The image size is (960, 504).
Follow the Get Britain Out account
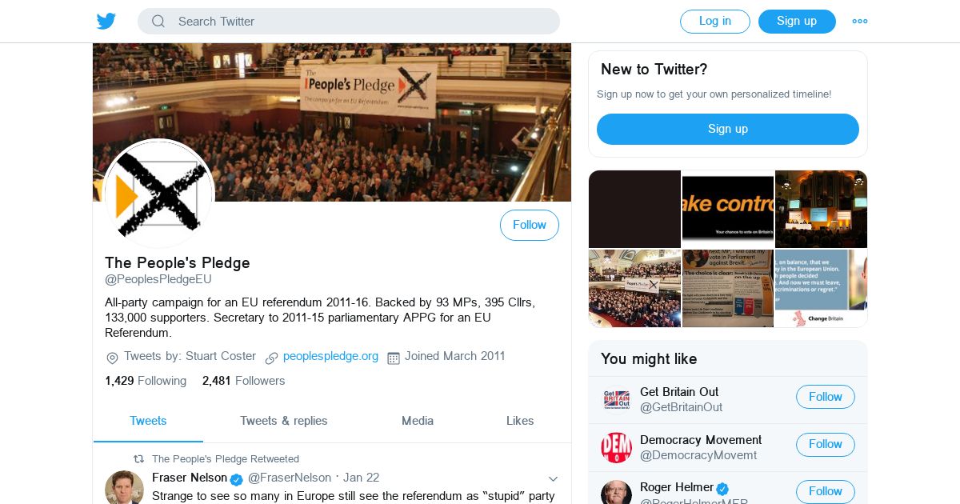point(825,397)
